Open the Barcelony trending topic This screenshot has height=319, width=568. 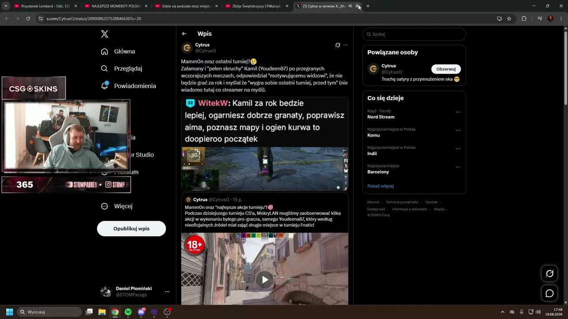coord(378,172)
